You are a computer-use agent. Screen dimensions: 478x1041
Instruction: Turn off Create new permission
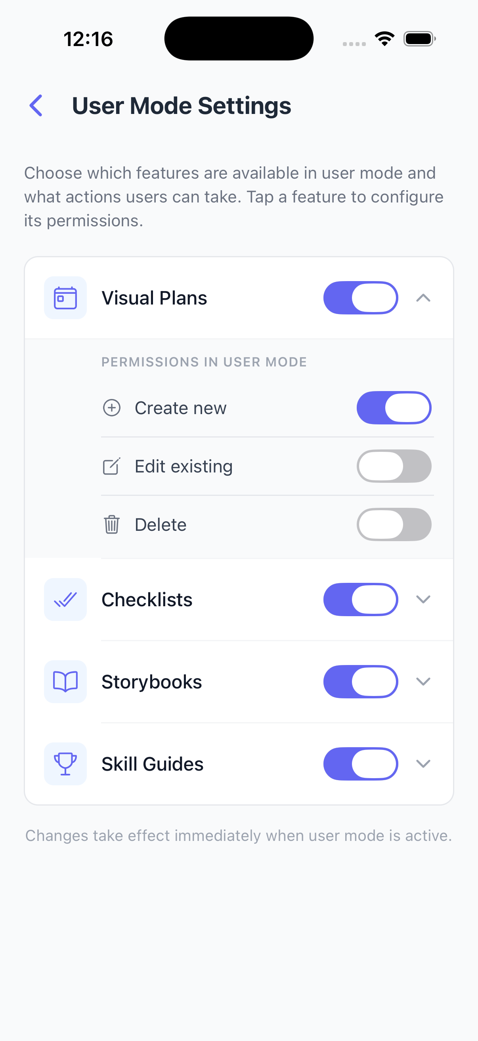[394, 408]
